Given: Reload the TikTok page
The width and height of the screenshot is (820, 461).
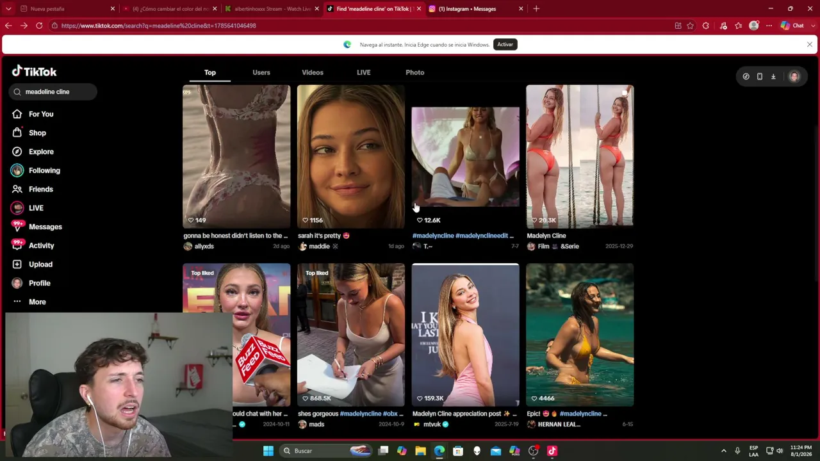Looking at the screenshot, I should click(x=39, y=26).
